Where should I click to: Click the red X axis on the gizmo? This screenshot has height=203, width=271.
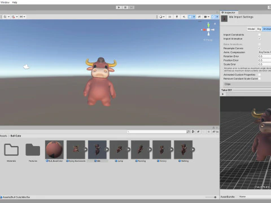pyautogui.click(x=204, y=30)
